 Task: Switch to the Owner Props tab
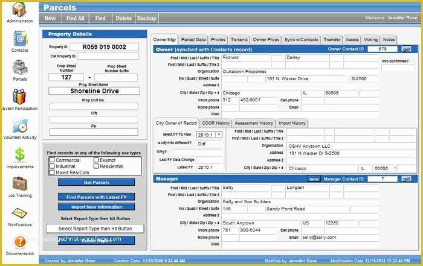(266, 40)
